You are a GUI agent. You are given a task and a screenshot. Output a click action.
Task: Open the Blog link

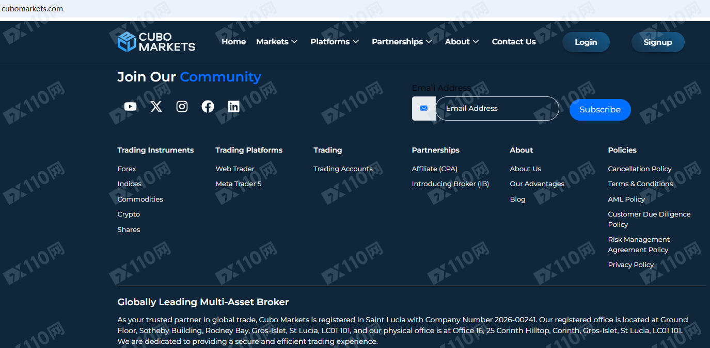(517, 199)
